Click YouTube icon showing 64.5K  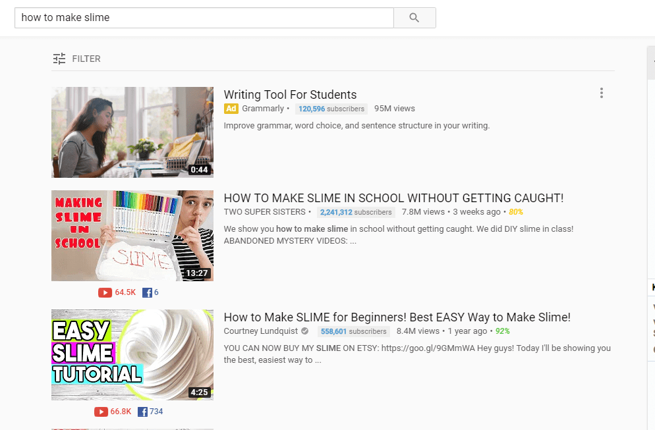105,292
